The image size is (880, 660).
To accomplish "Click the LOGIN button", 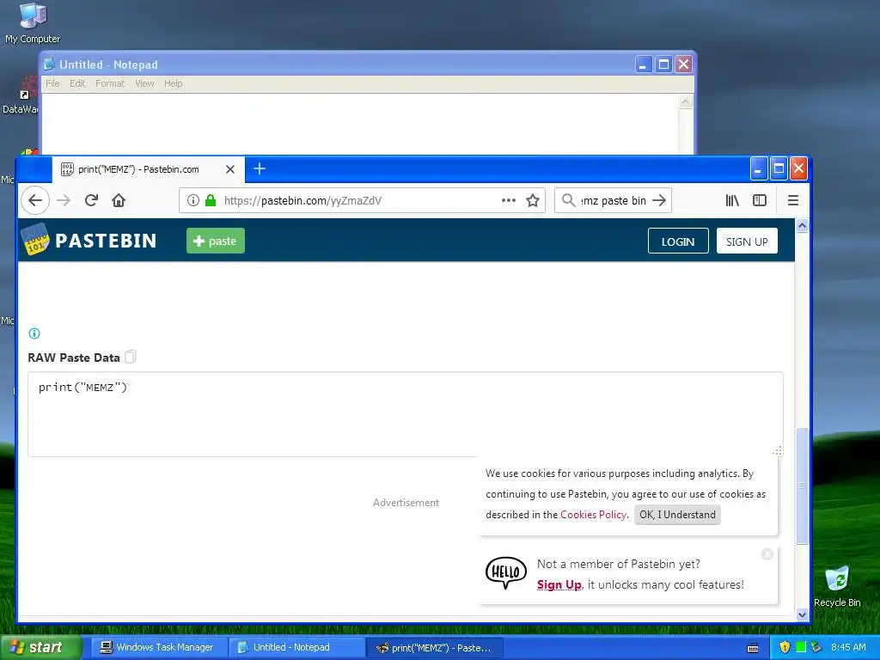I will pos(678,241).
